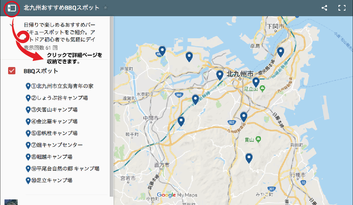Uncheck the BBQスポット layer checkbox
This screenshot has width=353, height=205.
[12, 71]
